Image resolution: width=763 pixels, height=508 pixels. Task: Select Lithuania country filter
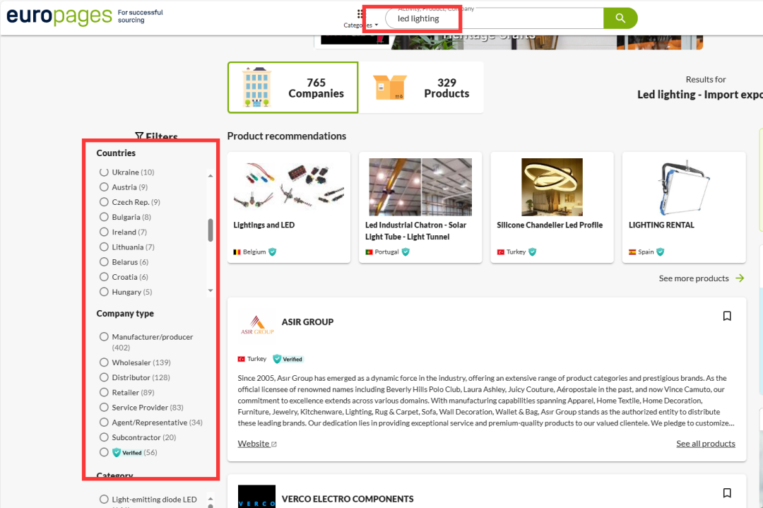104,247
